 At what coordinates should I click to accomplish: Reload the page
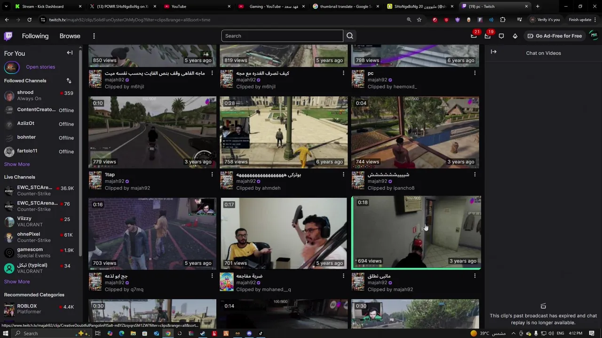[x=29, y=20]
